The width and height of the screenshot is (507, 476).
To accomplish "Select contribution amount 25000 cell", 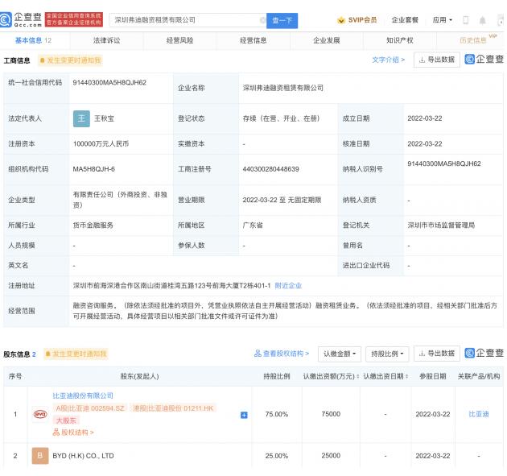I will (x=331, y=456).
